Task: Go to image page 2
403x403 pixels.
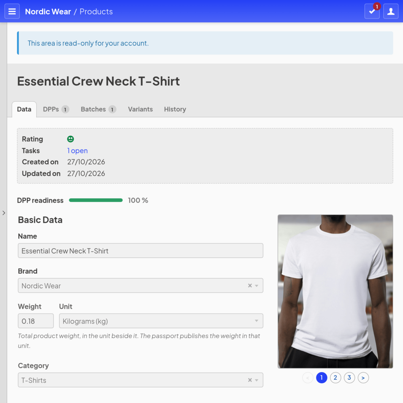Action: tap(335, 378)
